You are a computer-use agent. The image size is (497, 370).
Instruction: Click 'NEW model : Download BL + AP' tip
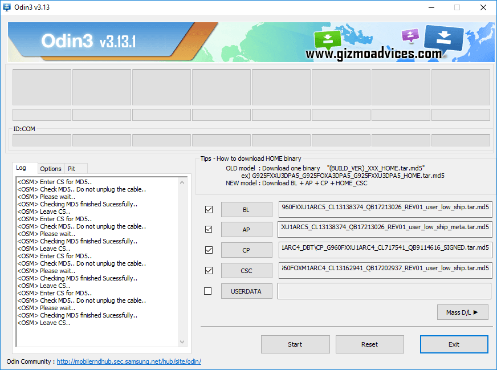pos(296,183)
